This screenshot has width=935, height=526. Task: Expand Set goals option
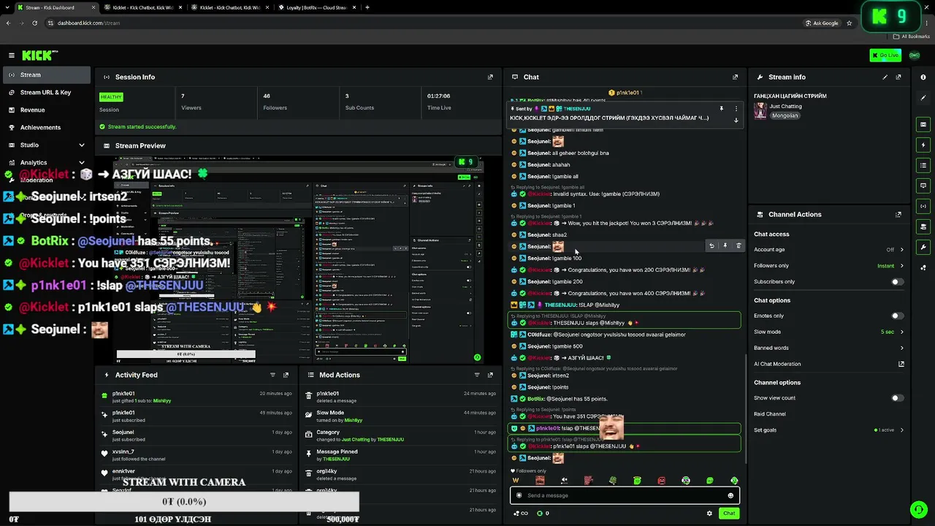[901, 430]
